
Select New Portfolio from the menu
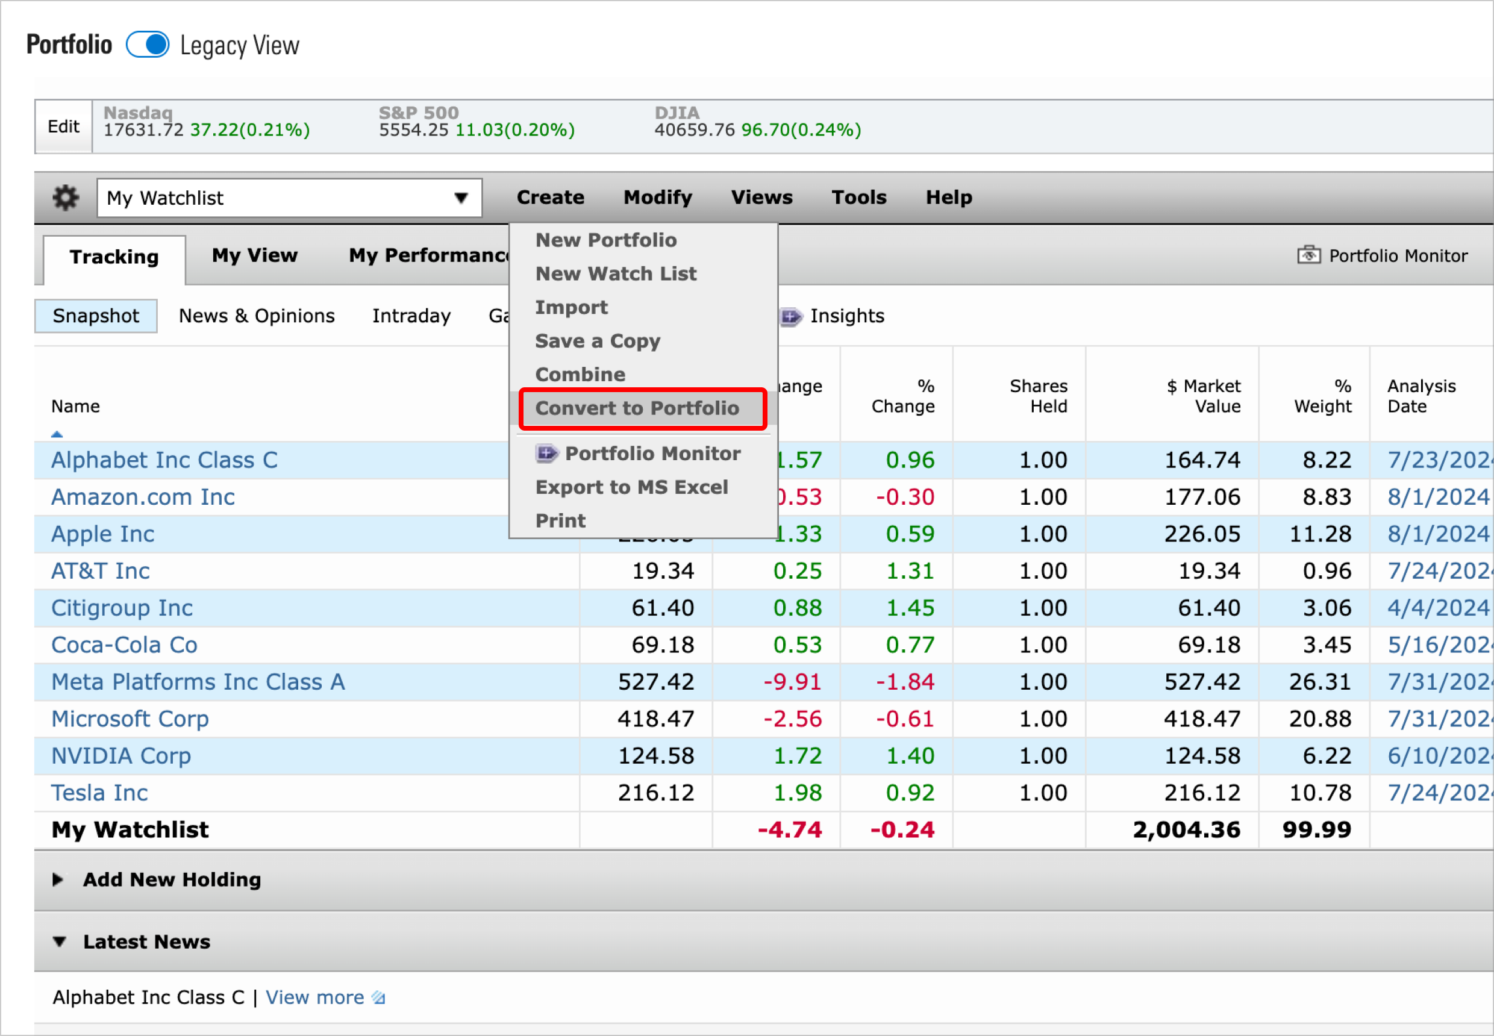(x=606, y=240)
